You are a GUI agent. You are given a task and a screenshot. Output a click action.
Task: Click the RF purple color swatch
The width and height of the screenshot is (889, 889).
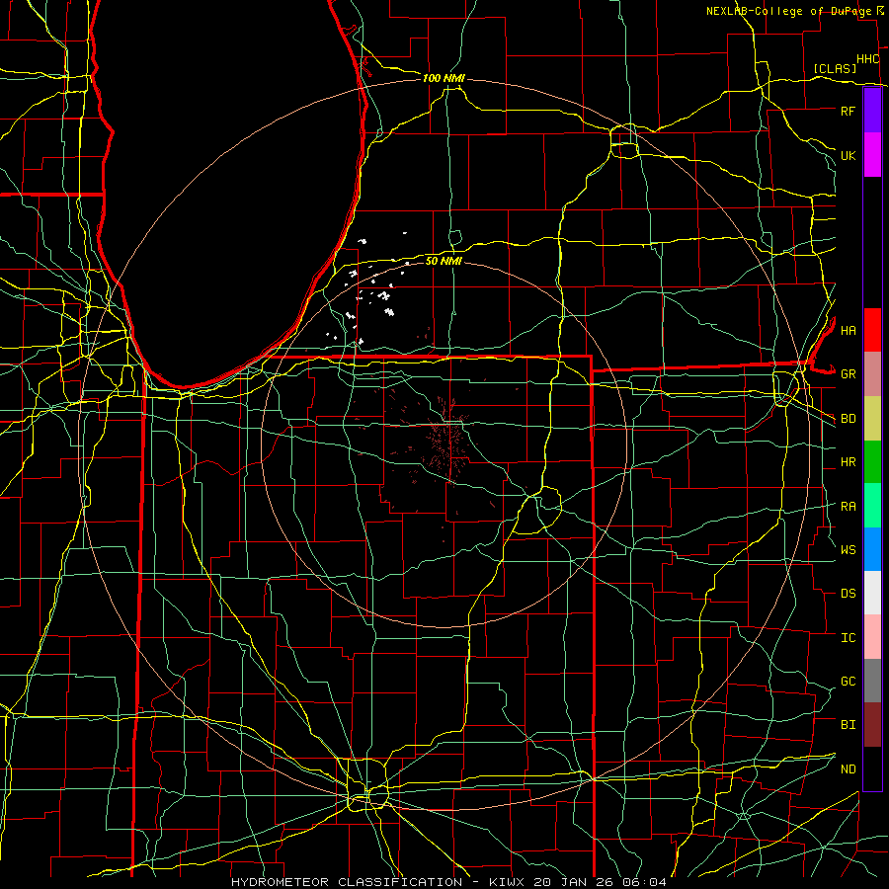tap(872, 111)
